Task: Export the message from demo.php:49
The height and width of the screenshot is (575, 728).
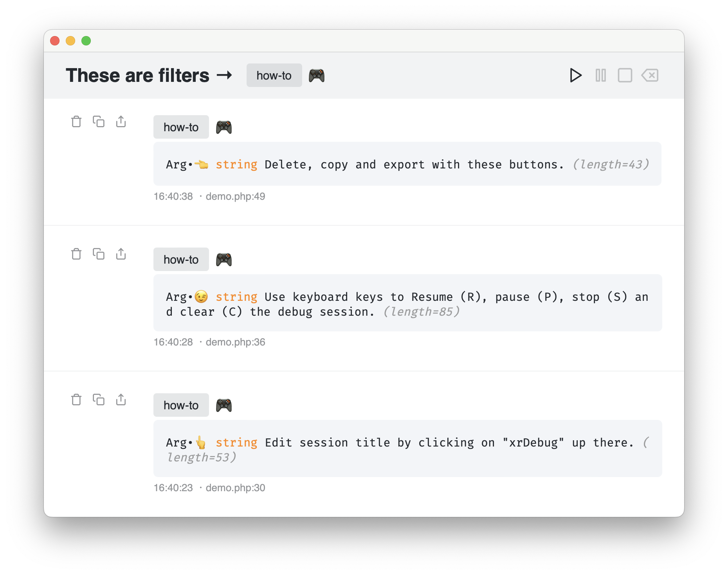Action: [x=121, y=121]
